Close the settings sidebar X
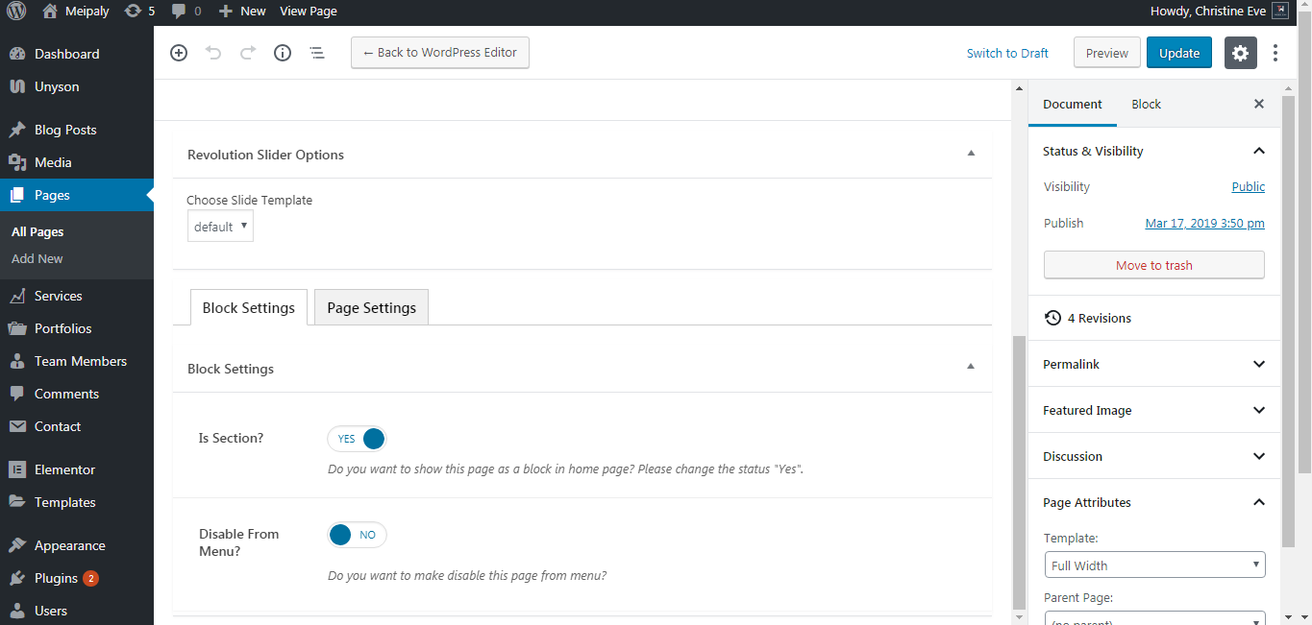The width and height of the screenshot is (1312, 625). pos(1259,104)
